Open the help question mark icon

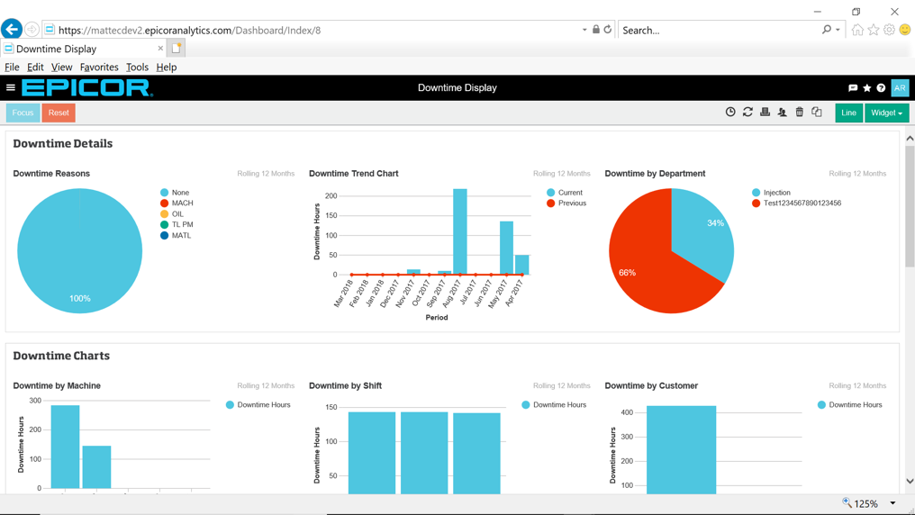point(881,88)
